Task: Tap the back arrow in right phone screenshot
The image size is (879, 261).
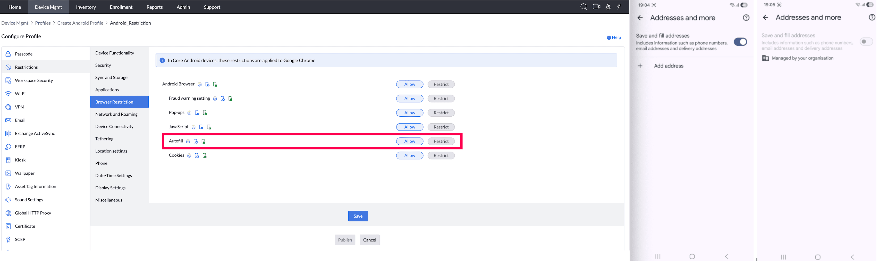Action: (x=766, y=17)
